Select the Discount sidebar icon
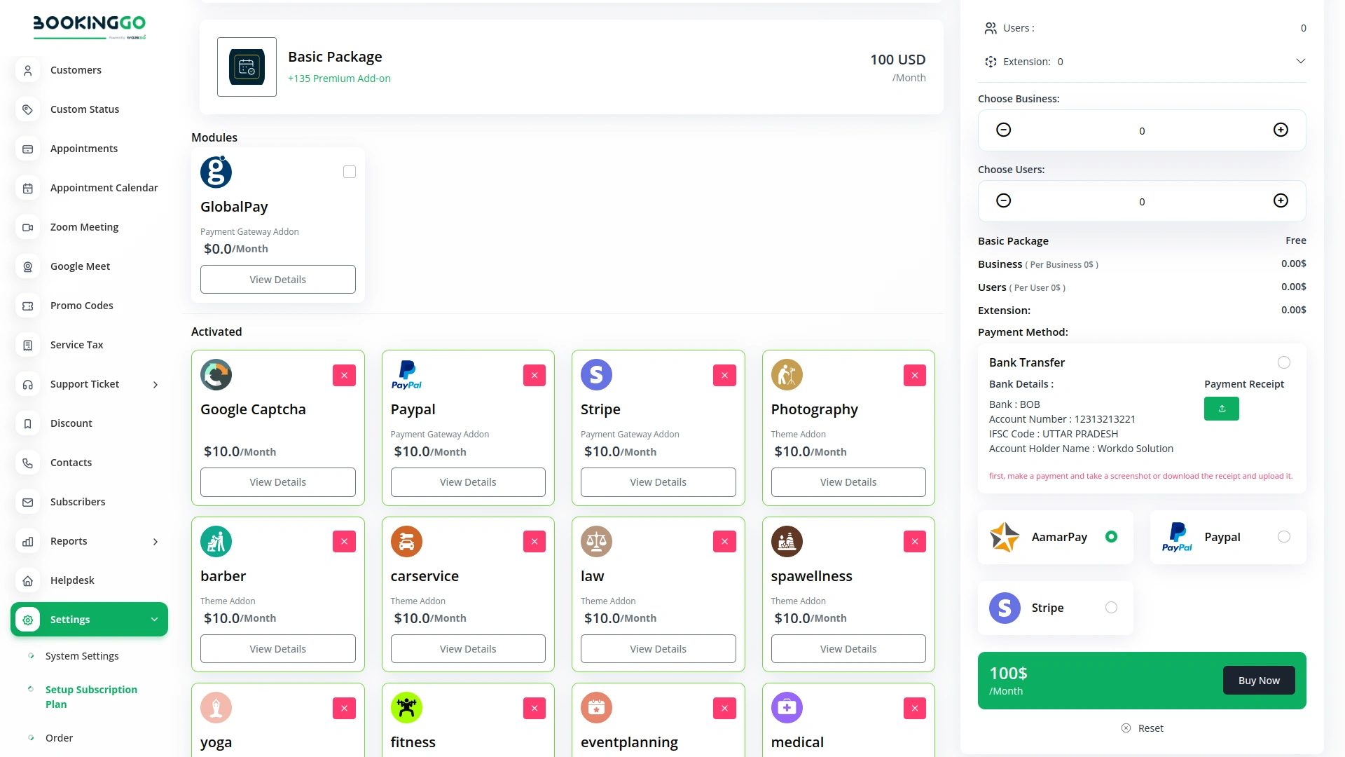 (x=27, y=423)
